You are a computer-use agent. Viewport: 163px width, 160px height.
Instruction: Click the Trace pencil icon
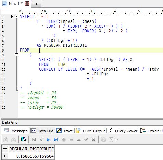coord(59,130)
